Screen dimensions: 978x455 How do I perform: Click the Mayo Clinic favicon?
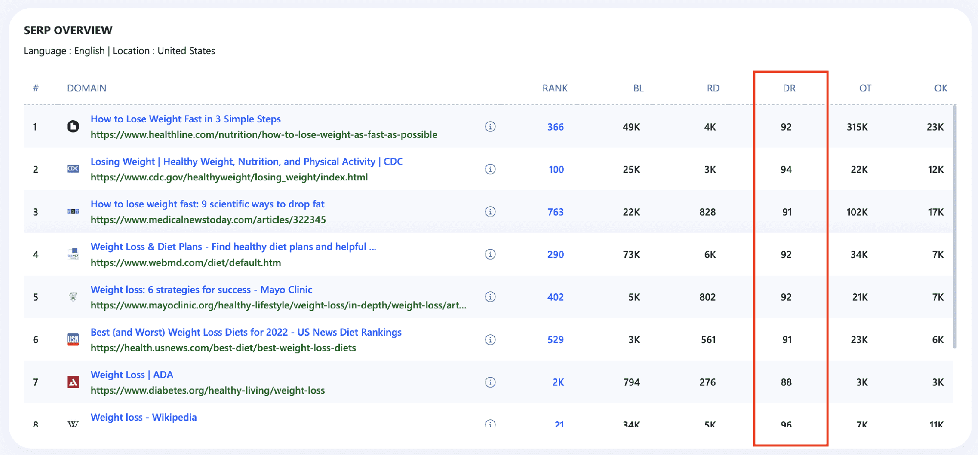[x=73, y=296]
